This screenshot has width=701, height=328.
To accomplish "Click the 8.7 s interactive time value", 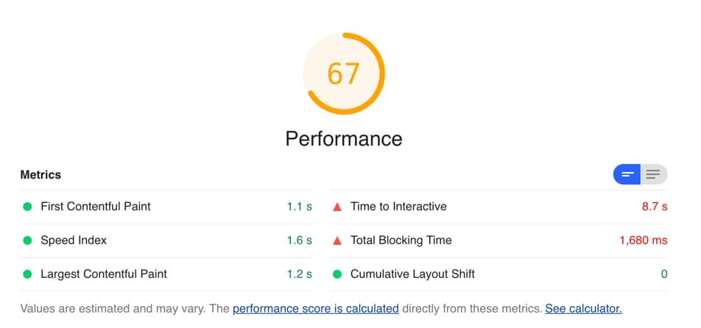I will point(655,207).
